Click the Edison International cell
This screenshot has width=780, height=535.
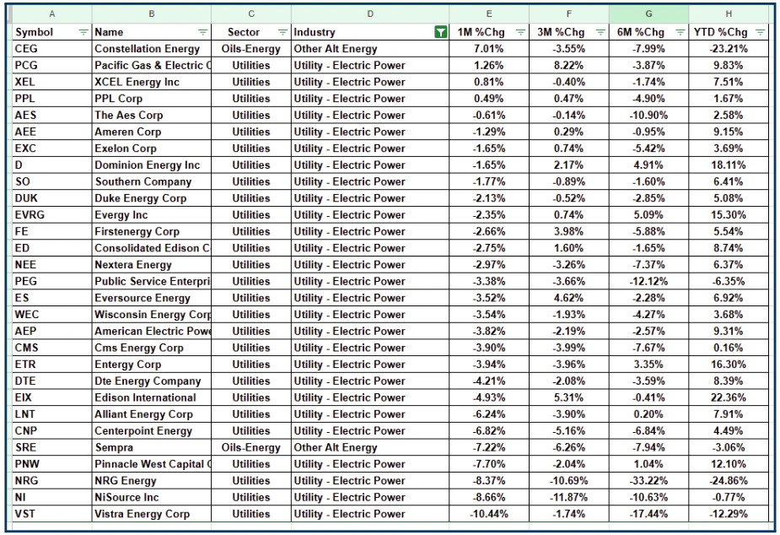pyautogui.click(x=152, y=397)
